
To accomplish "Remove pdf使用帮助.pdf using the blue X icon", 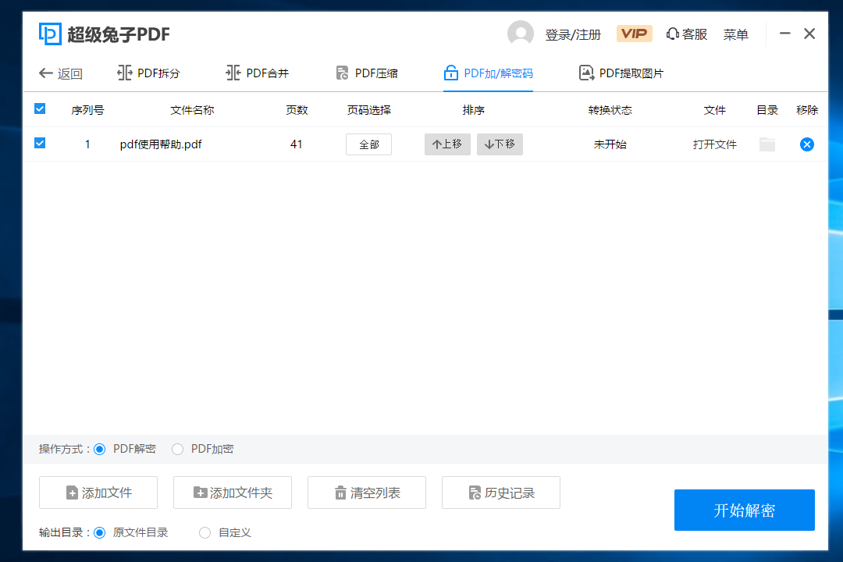I will click(806, 144).
